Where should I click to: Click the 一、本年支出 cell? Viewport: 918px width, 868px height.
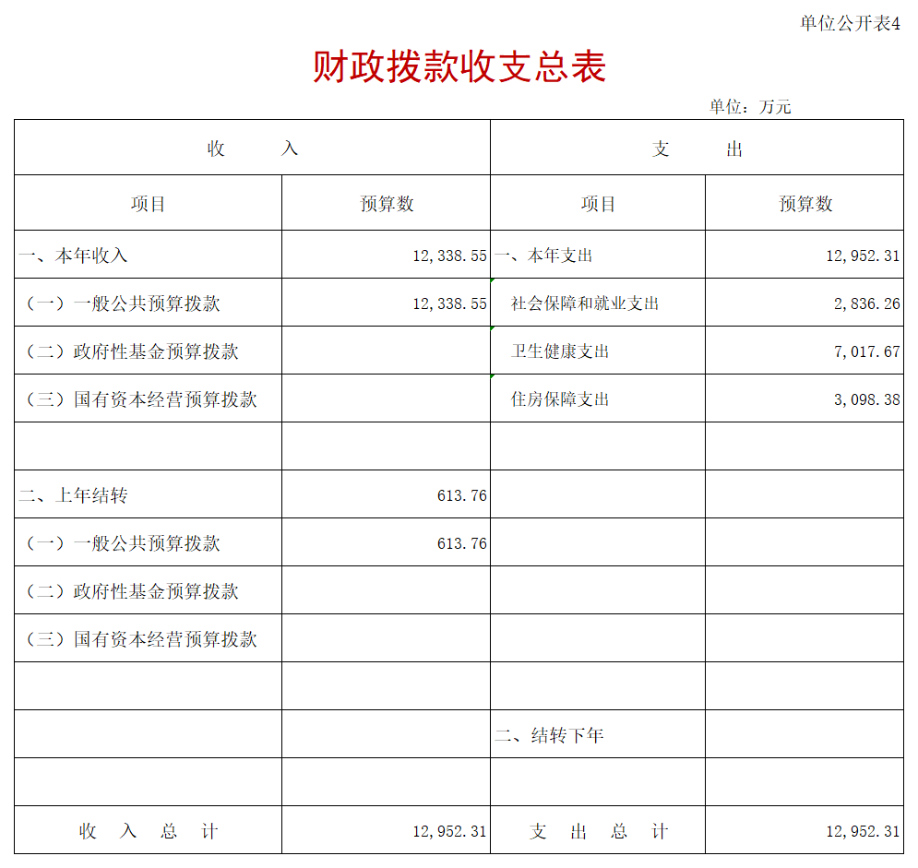click(x=544, y=256)
